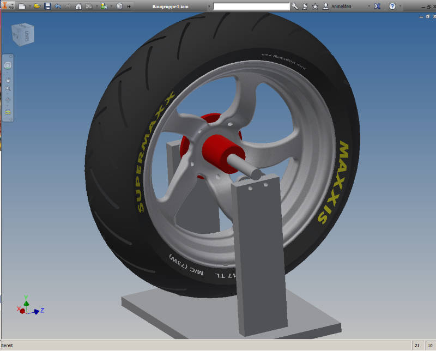Click the ViewCube in the viewport
The width and height of the screenshot is (436, 351).
click(23, 34)
